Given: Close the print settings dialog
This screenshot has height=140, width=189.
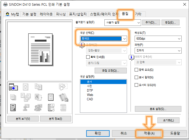Looking at the screenshot, I should (185, 4).
